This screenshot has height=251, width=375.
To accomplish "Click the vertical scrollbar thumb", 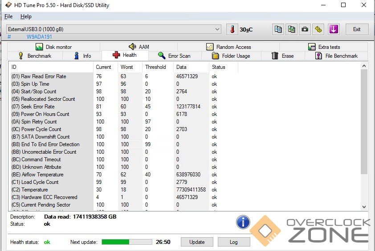I will pos(364,122).
